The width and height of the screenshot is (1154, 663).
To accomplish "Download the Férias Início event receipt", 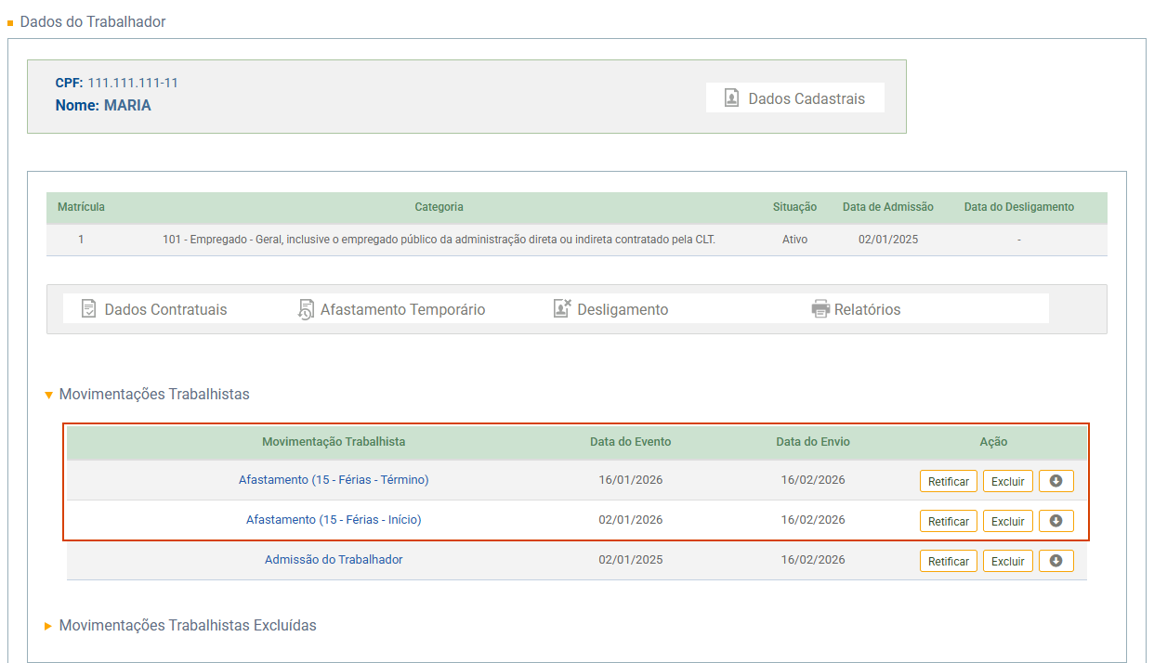I will (1056, 521).
